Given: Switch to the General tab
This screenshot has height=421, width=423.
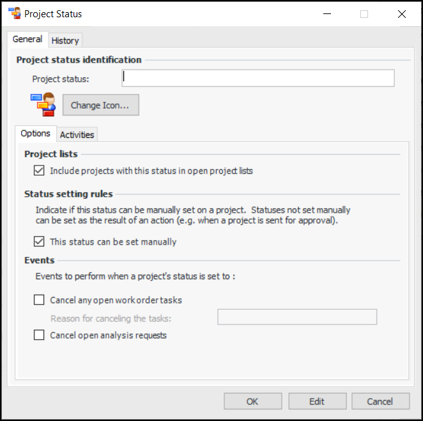Looking at the screenshot, I should point(27,40).
